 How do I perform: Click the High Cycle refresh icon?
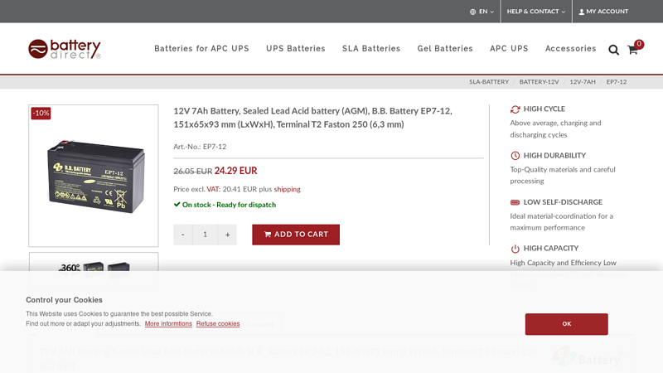(515, 109)
